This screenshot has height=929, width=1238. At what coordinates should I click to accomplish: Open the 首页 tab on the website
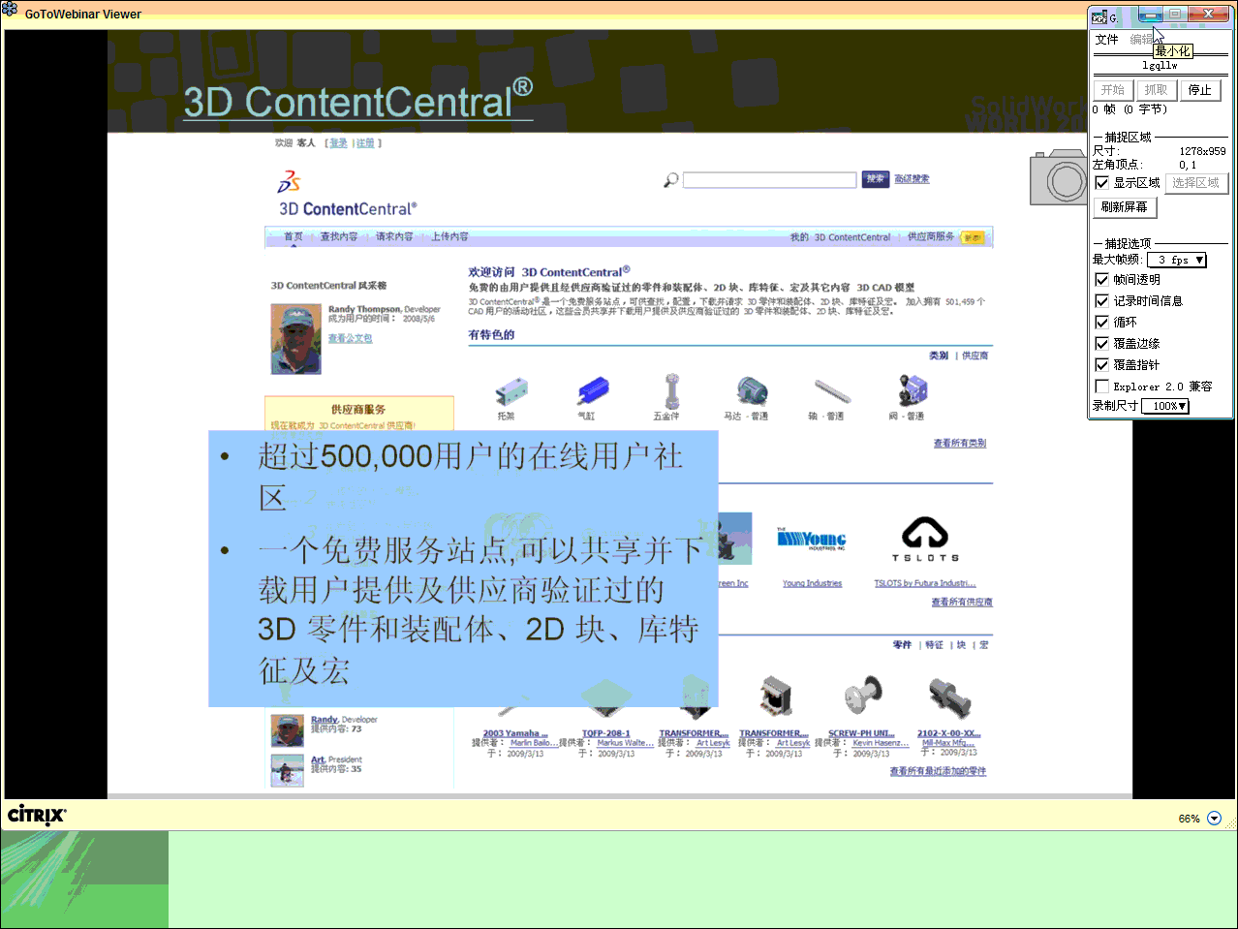click(x=294, y=236)
